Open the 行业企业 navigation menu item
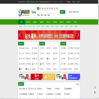Image resolution: width=99 pixels, height=99 pixels. tap(48, 22)
